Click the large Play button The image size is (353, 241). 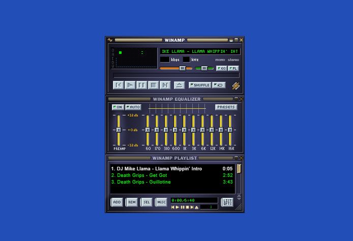coord(130,85)
